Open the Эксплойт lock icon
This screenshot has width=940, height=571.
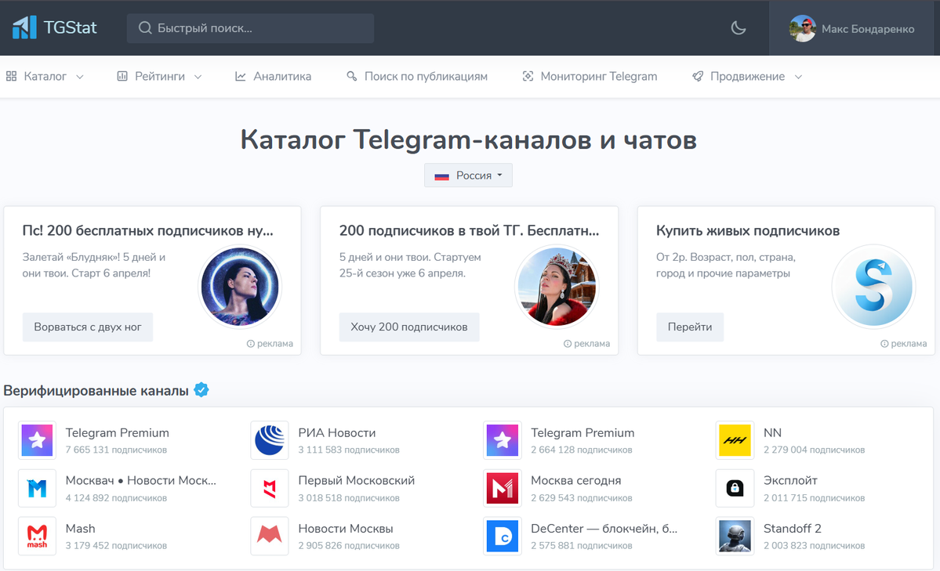coord(735,488)
